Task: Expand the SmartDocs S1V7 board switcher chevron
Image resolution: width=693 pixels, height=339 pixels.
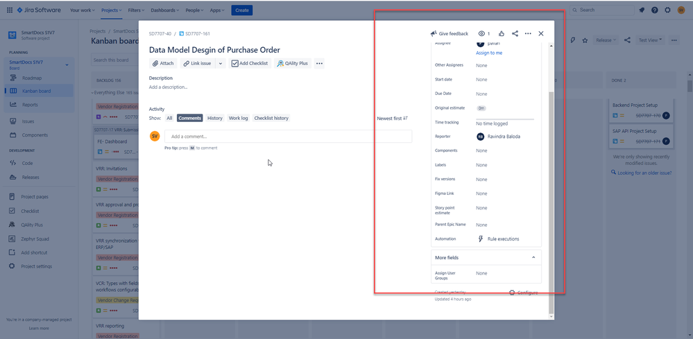Action: (67, 65)
